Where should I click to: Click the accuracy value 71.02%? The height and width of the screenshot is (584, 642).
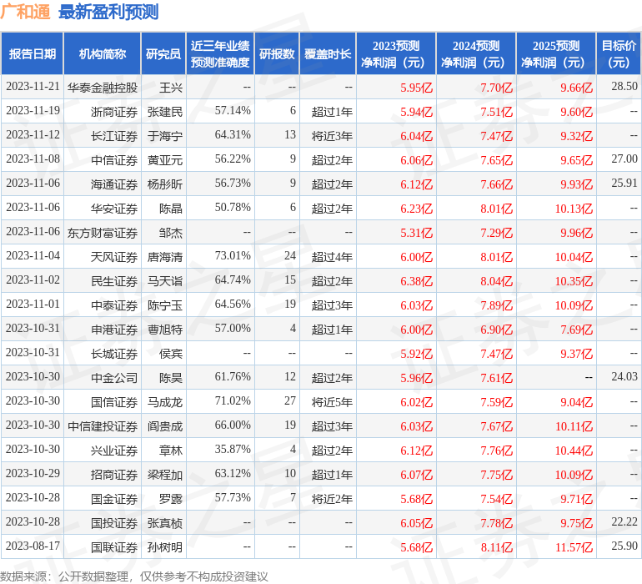coord(233,400)
